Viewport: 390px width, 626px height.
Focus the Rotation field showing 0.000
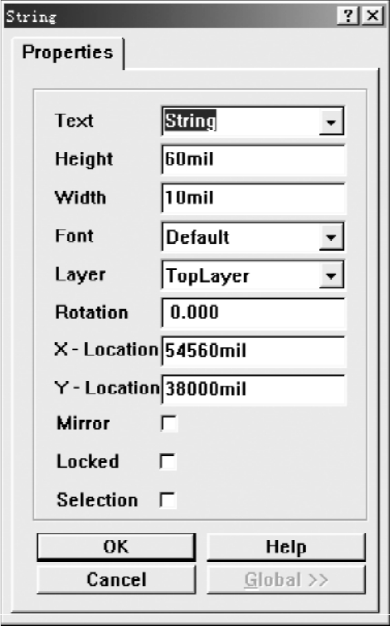(x=253, y=313)
